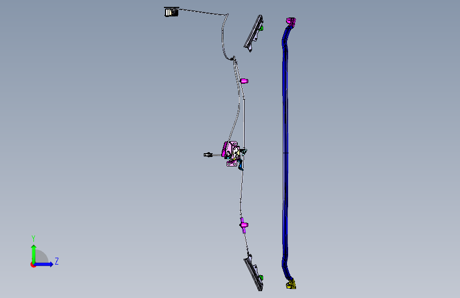Click the "Y" axis label
This screenshot has height=298, width=460.
[x=33, y=238]
